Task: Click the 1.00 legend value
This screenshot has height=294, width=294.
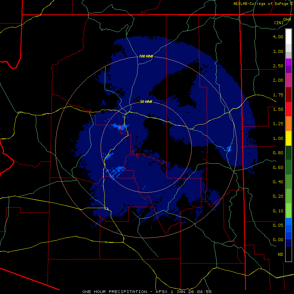Action: pos(278,139)
